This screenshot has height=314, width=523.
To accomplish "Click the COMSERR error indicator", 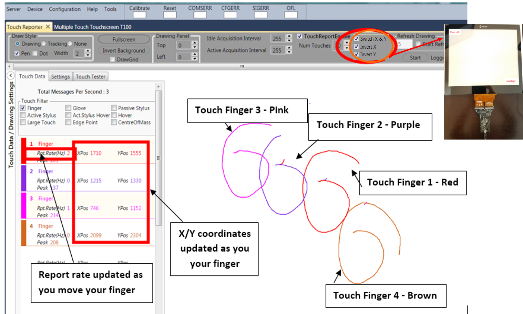I will click(200, 14).
